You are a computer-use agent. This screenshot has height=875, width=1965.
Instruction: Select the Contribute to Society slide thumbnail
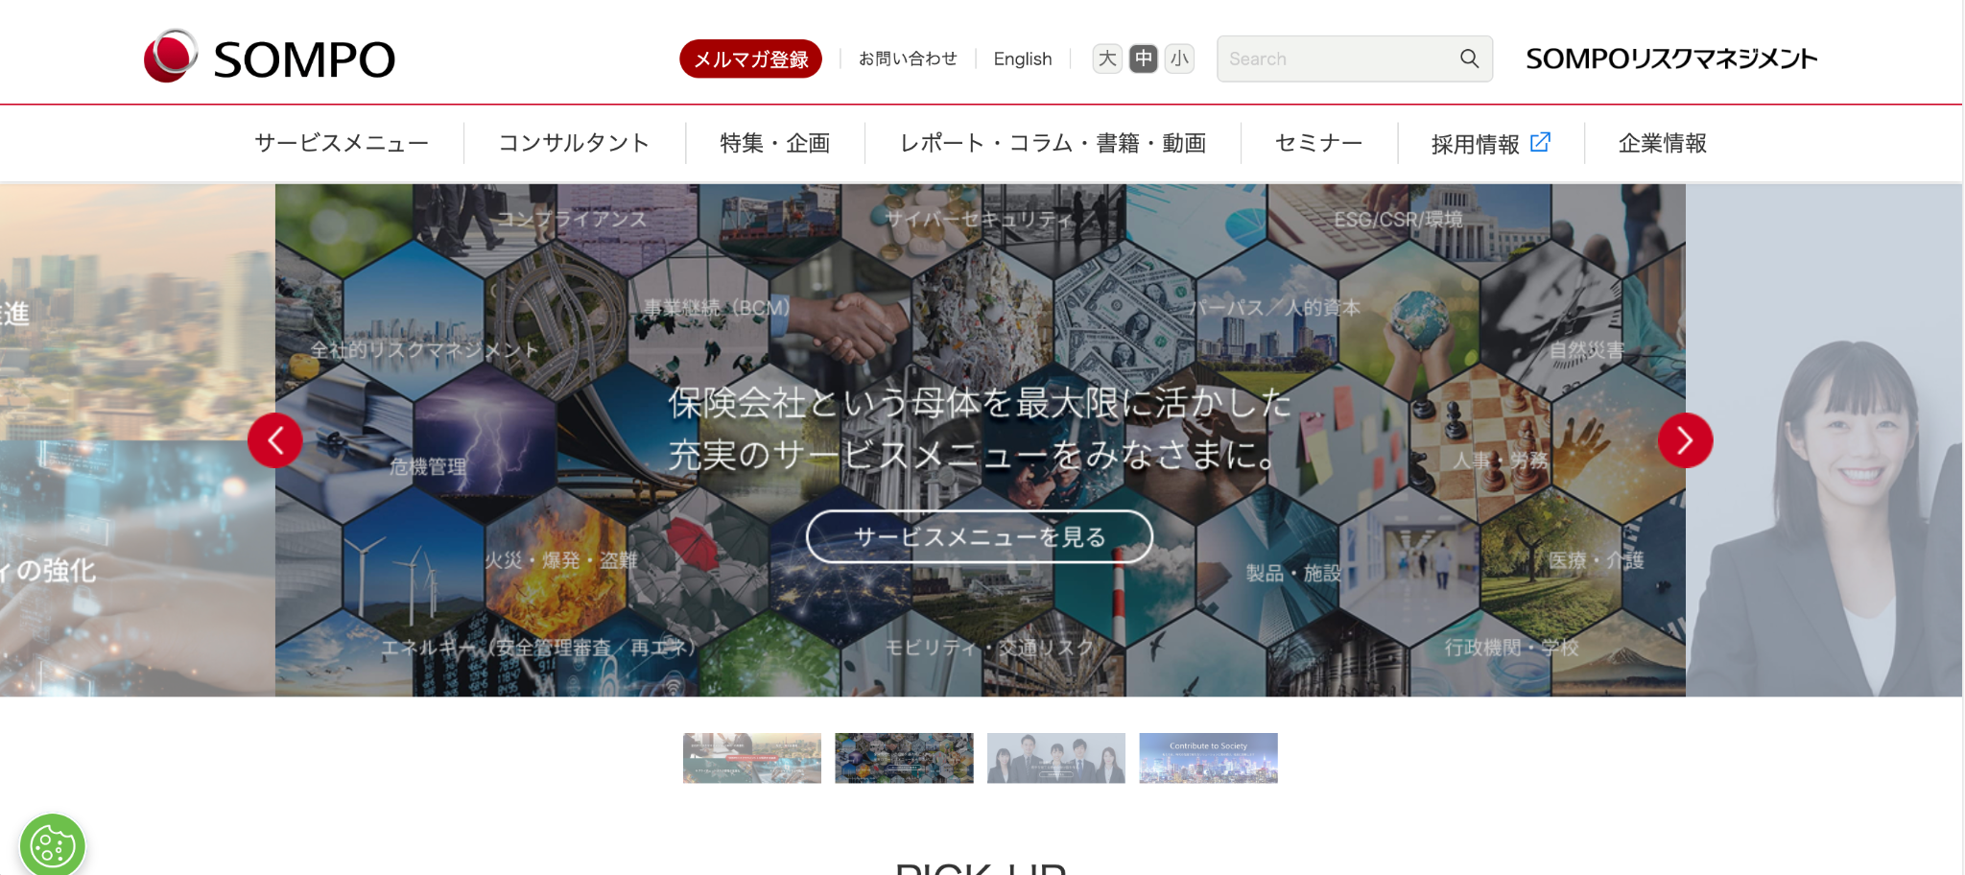[1208, 758]
